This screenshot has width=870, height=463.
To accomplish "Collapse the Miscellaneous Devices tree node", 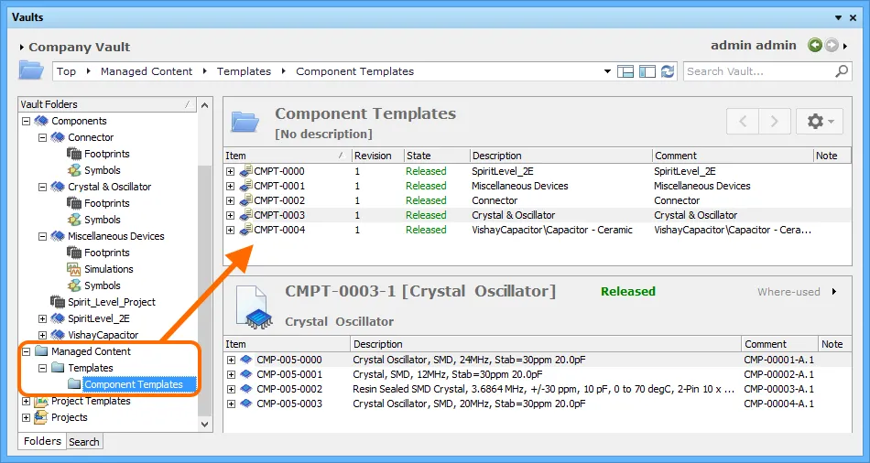I will (x=42, y=236).
